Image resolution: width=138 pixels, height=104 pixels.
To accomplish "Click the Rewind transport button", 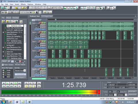I will (8, 87).
